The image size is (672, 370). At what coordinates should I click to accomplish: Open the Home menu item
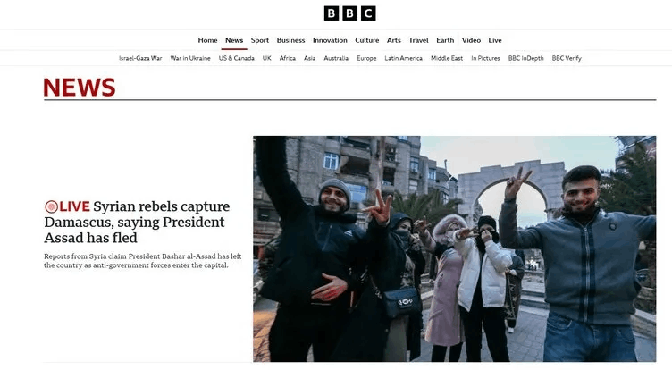207,40
